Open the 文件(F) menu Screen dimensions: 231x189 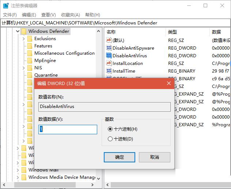tap(10, 15)
